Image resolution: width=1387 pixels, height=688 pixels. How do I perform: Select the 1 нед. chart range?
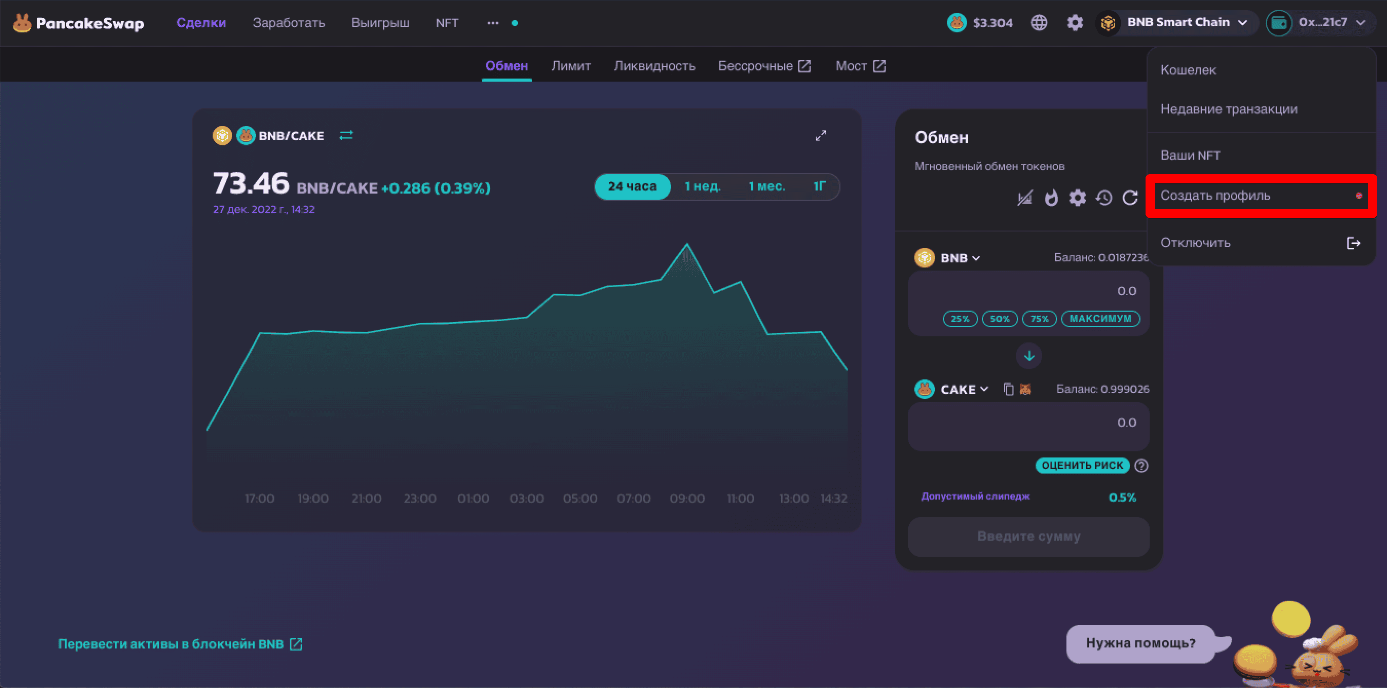pos(702,186)
